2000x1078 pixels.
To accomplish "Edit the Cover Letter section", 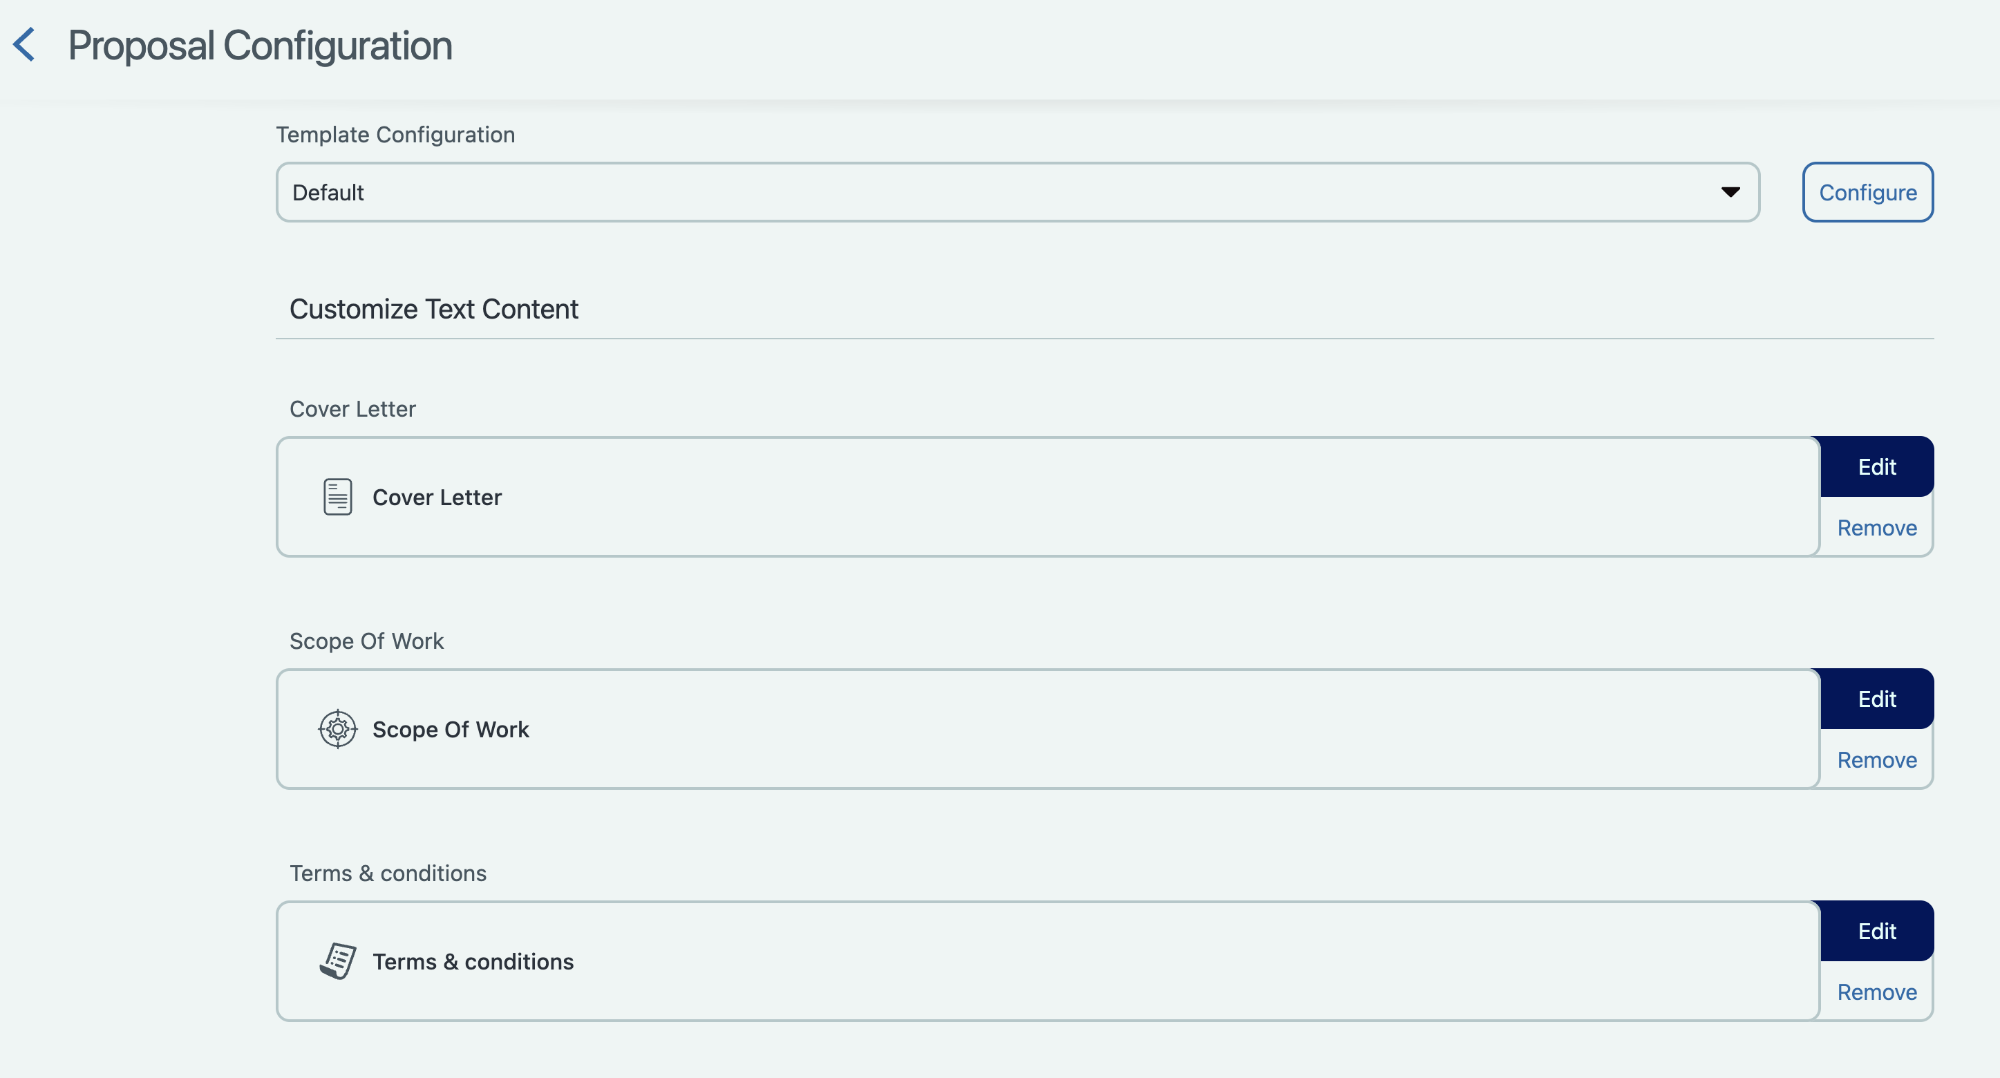I will (1876, 466).
